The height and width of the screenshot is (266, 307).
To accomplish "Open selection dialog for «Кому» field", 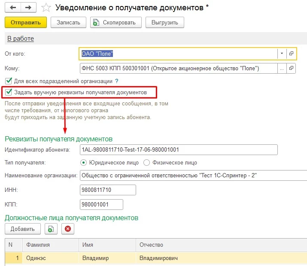I will click(282, 68).
